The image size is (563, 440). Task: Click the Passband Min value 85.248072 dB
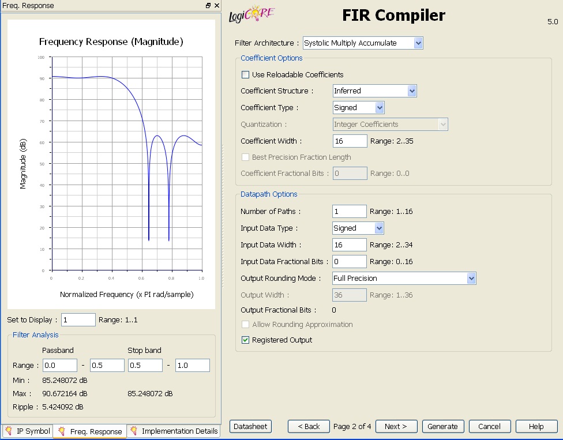tap(65, 381)
